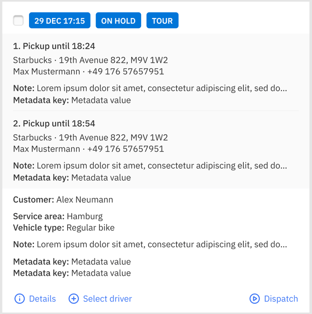Click the Customer: Alex Neumann line
This screenshot has width=312, height=314.
coord(63,200)
